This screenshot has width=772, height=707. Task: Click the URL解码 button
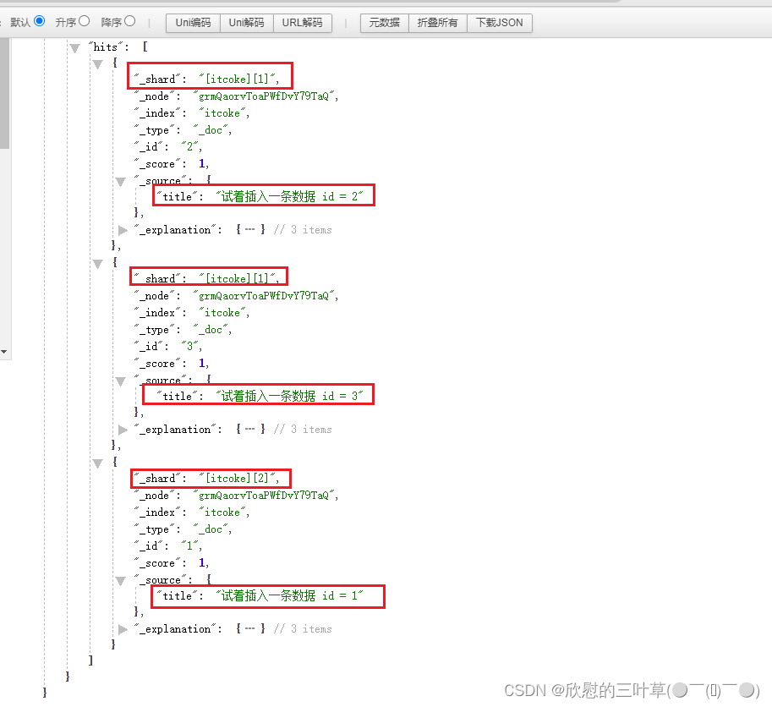(303, 23)
